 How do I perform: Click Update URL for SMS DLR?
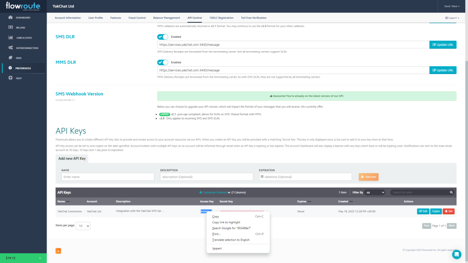coord(442,45)
